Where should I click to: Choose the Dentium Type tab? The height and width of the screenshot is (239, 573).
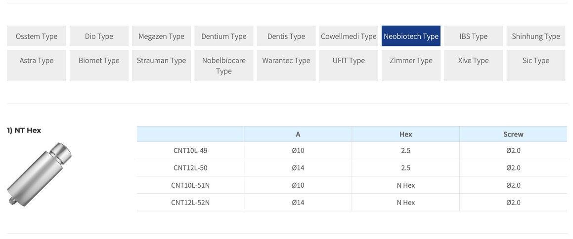click(x=223, y=36)
